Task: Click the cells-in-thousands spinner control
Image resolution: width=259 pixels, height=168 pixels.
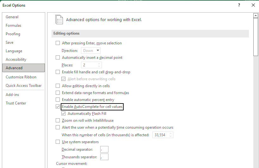Action: coord(171,135)
